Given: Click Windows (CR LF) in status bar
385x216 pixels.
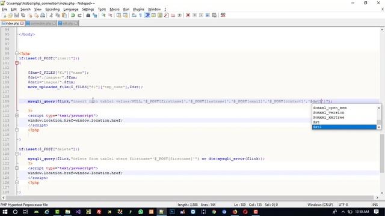Looking at the screenshot, I should [320, 205].
